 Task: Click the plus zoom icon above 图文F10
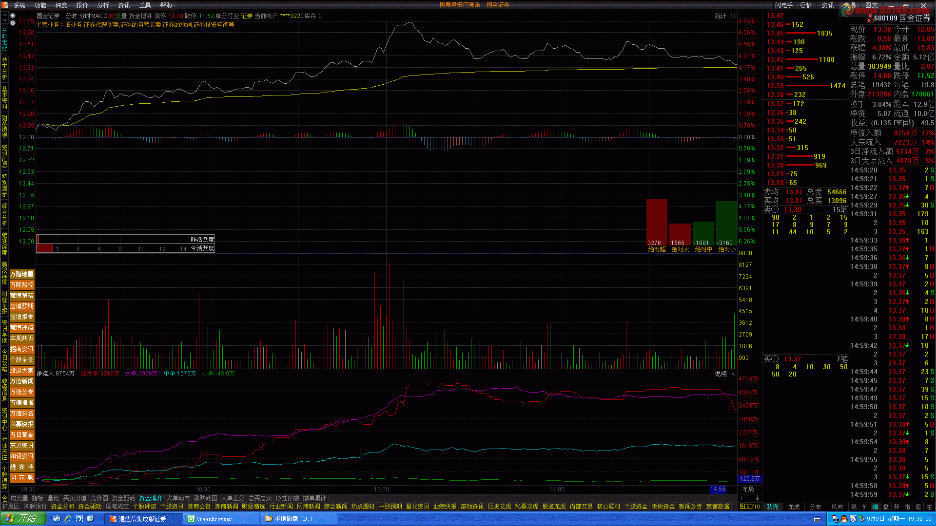741,498
